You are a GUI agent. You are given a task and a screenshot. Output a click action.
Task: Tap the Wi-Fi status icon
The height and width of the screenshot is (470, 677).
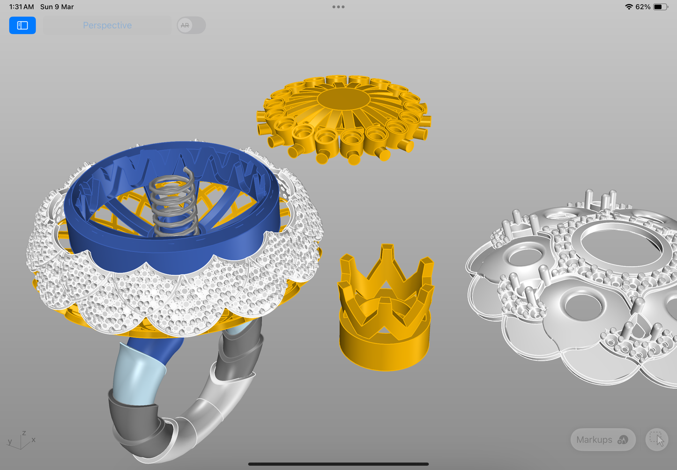tap(629, 7)
